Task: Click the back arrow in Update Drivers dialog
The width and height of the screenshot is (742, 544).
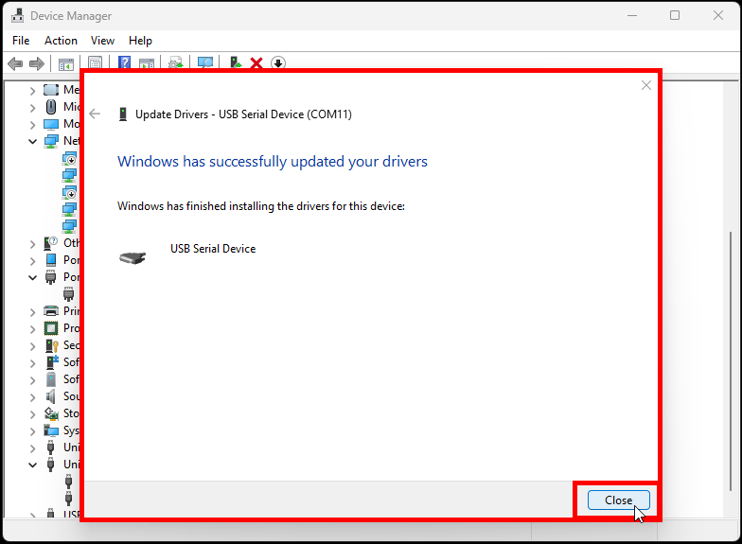Action: [95, 114]
